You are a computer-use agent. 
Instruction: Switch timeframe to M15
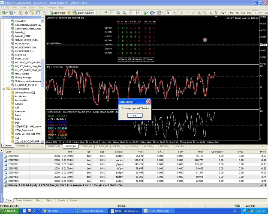click(x=243, y=13)
